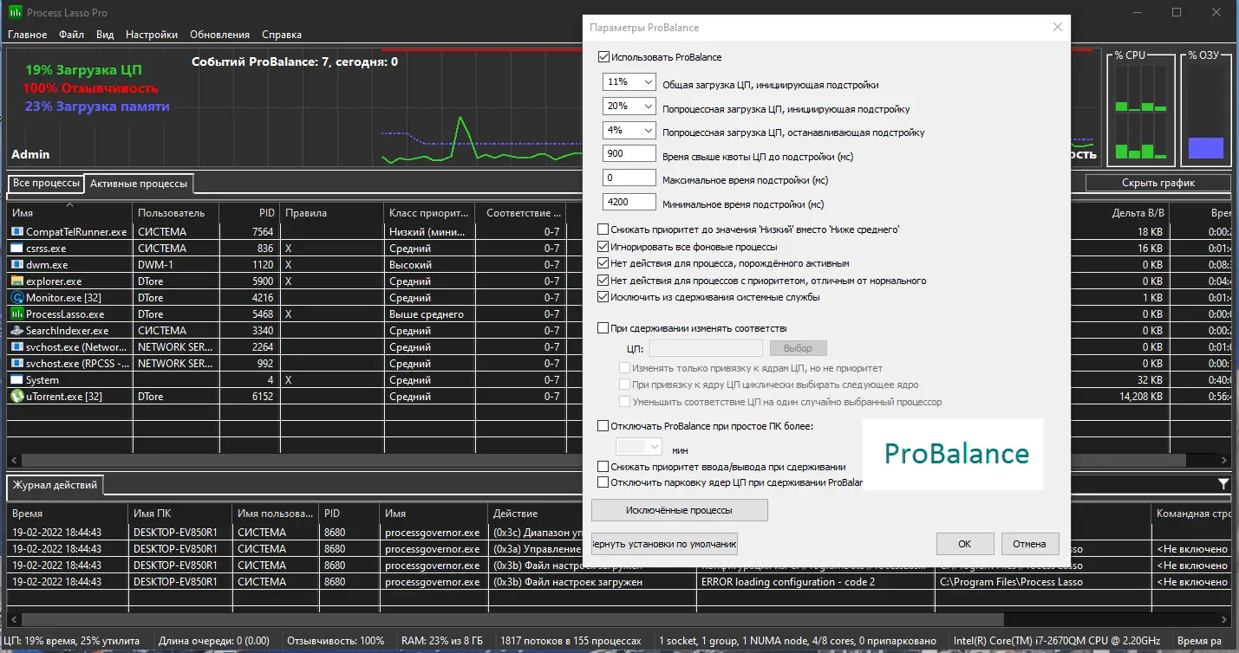Click the SearchIndexer.exe process icon
The image size is (1239, 653).
coord(16,331)
